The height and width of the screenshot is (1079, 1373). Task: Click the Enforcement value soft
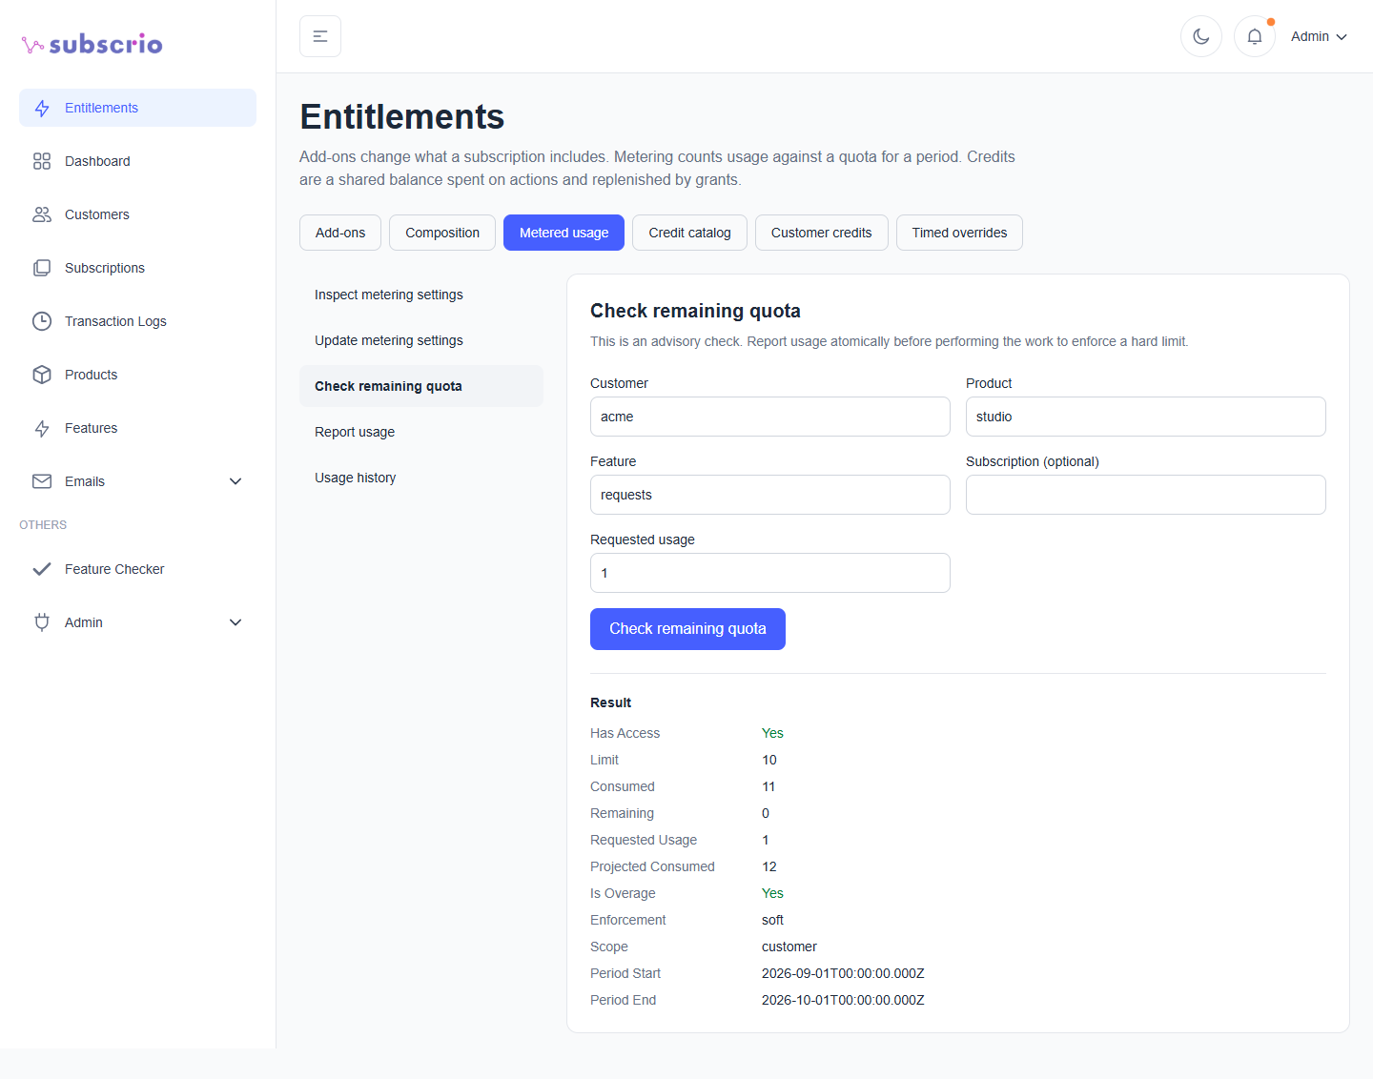[x=772, y=920]
